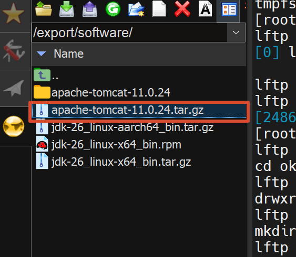Download selected file with green arrow icon
296x257 pixels.
tap(67, 9)
